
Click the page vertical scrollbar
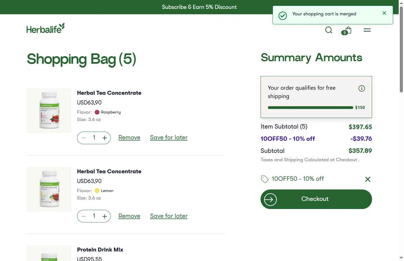401,49
